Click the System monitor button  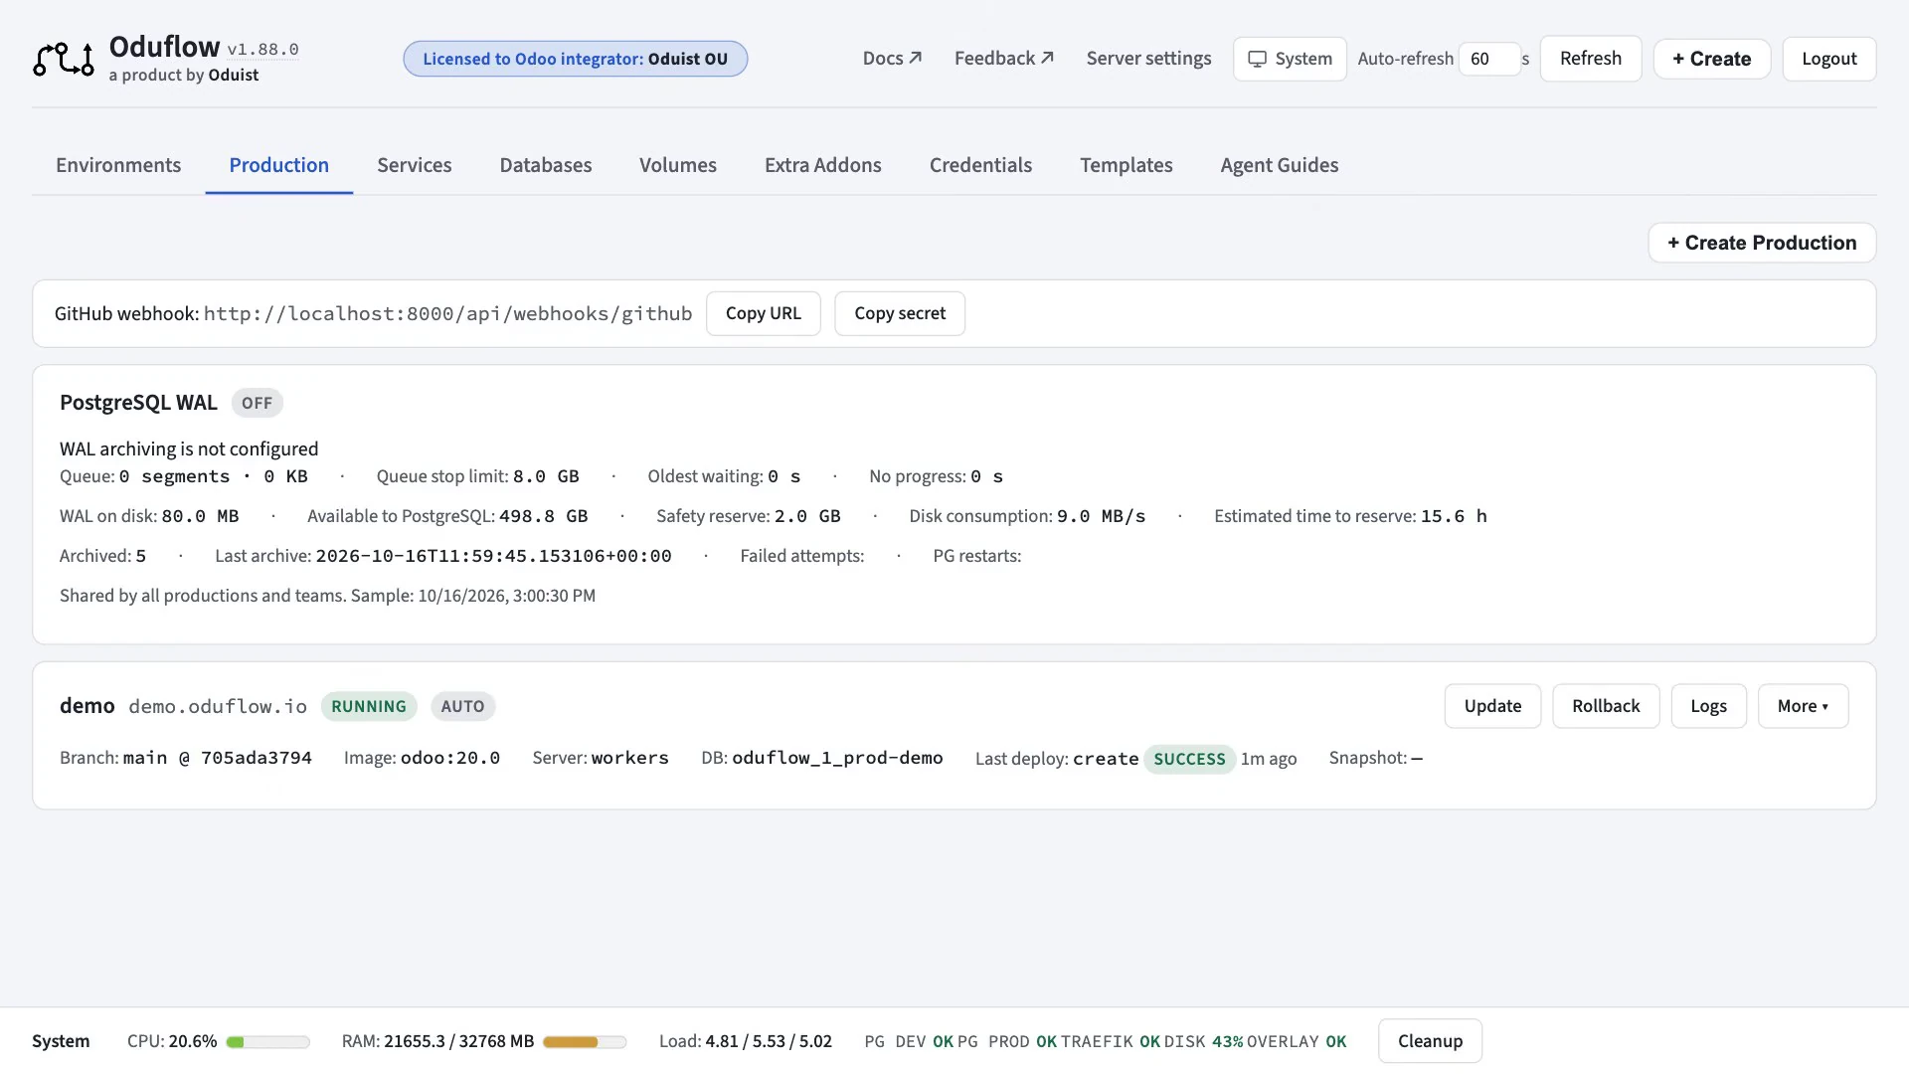tap(1290, 59)
